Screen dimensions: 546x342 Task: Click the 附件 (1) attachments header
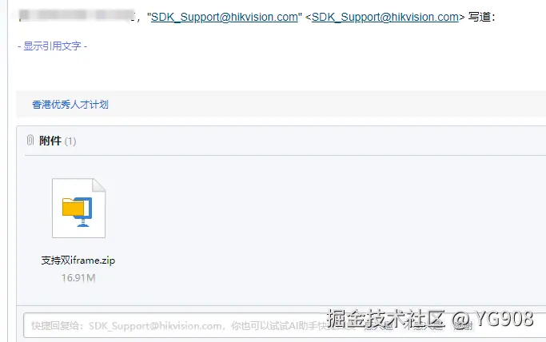[x=58, y=141]
